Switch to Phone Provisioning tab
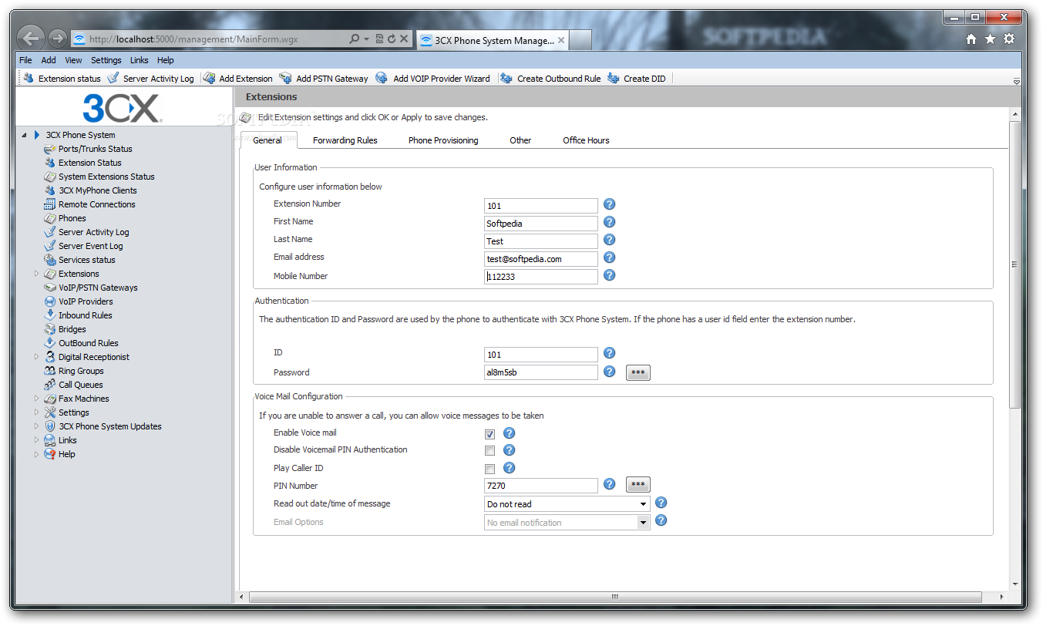This screenshot has width=1043, height=626. (x=443, y=140)
